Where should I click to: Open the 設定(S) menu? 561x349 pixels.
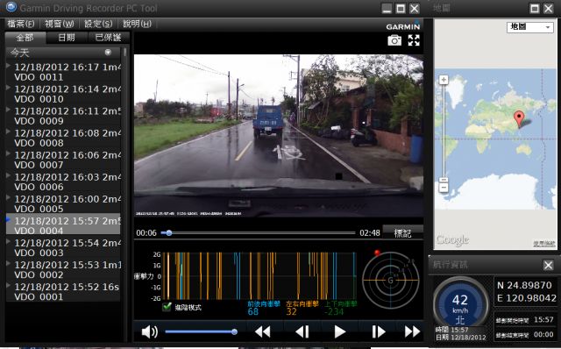98,24
